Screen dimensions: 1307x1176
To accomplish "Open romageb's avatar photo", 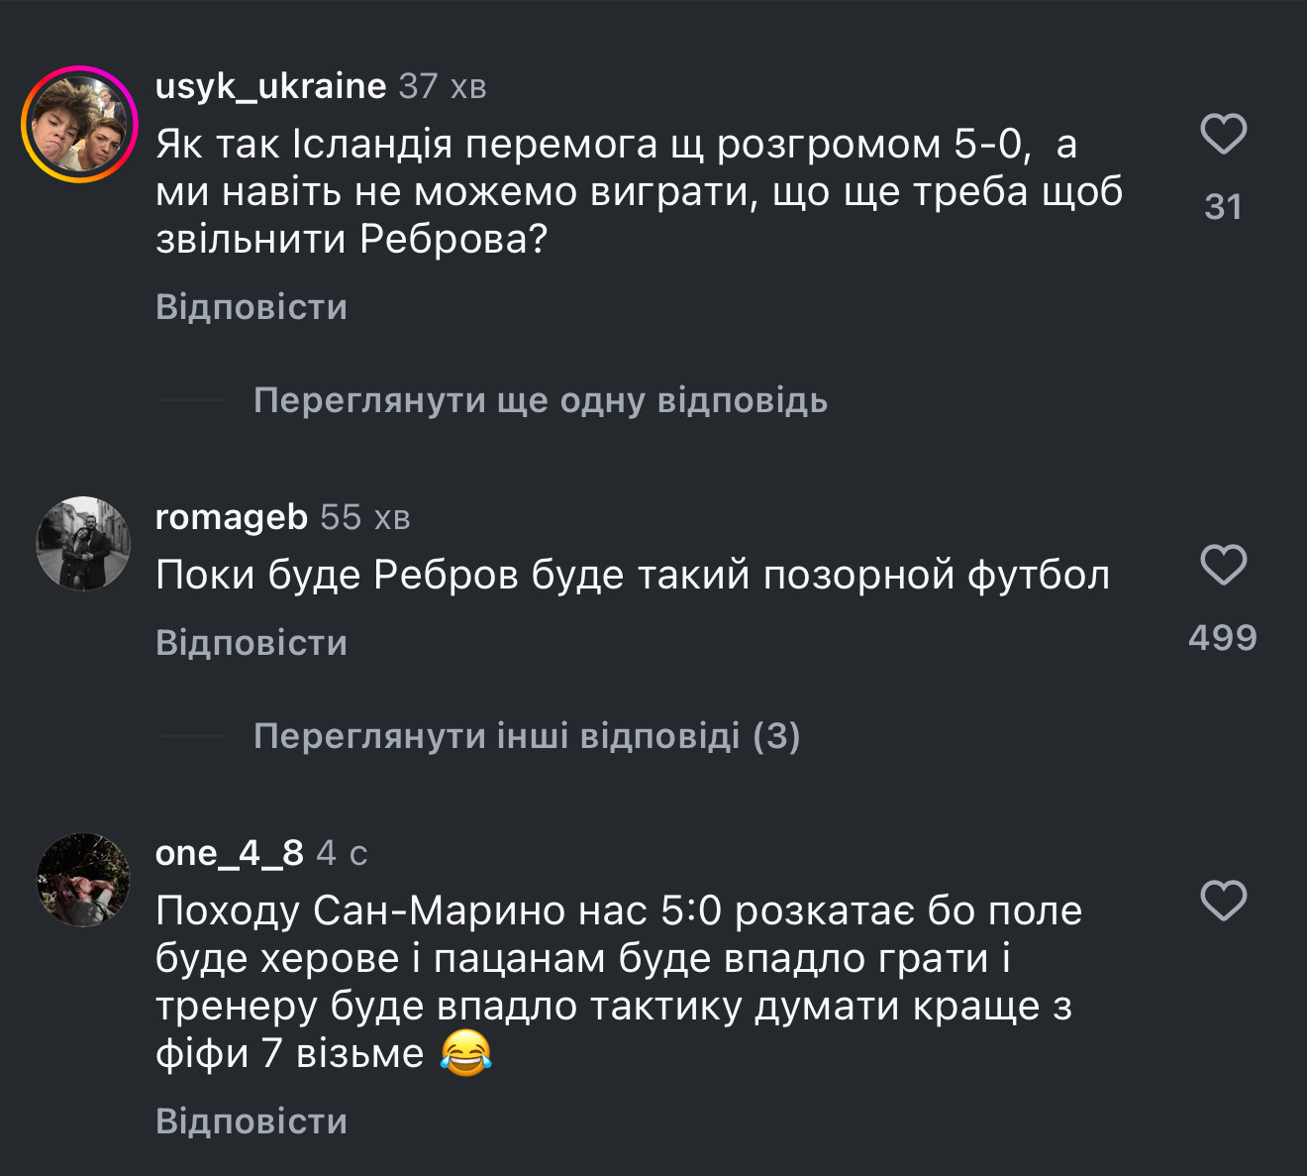I will tap(83, 544).
